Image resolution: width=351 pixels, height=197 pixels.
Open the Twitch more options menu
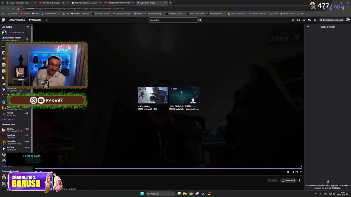pos(46,20)
